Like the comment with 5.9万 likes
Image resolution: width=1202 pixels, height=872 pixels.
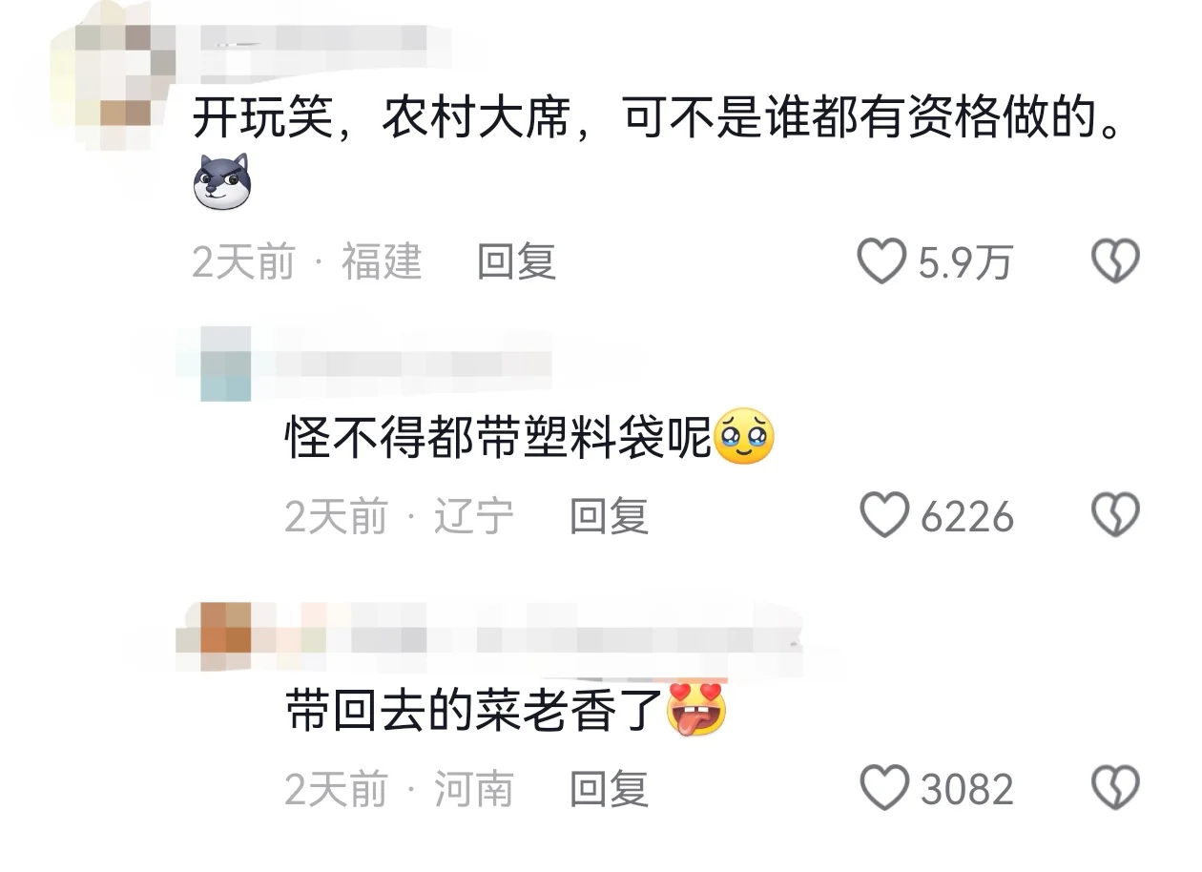[881, 260]
